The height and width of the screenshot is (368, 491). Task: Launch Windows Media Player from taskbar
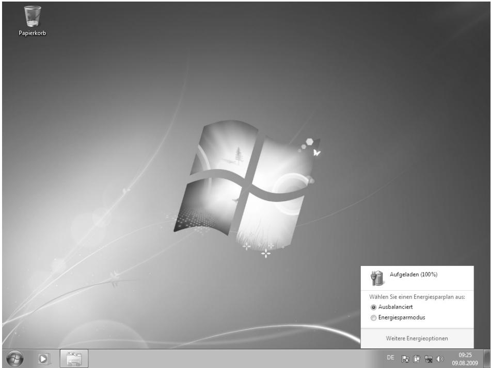pos(43,359)
